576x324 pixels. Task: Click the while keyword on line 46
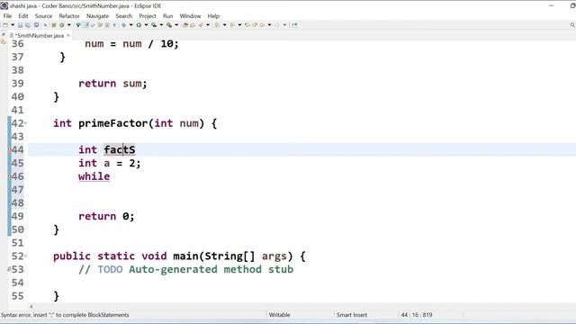click(x=94, y=176)
